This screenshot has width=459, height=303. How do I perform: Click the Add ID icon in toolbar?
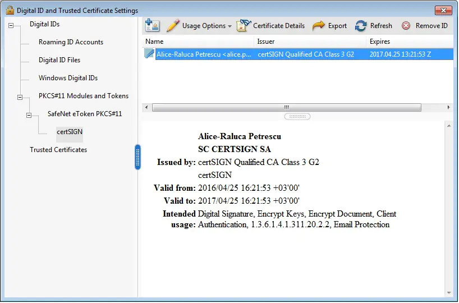[152, 25]
